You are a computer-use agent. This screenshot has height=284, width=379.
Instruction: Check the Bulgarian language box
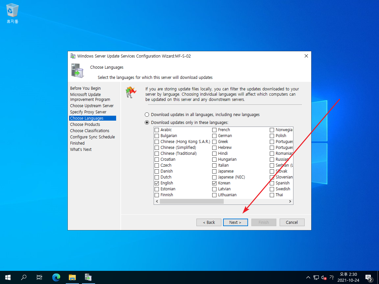[x=157, y=136]
